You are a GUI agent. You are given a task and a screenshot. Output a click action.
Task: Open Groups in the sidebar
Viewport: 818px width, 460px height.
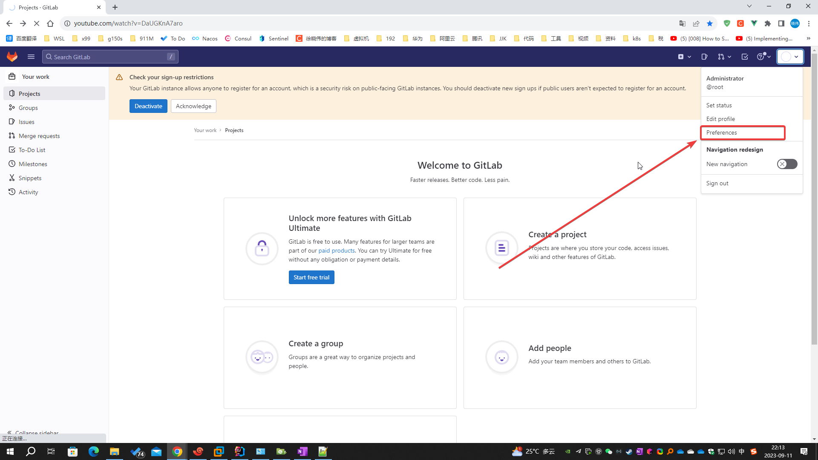(28, 108)
